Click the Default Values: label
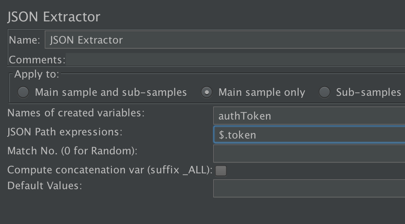Screen dimensions: 405x224 point(45,186)
